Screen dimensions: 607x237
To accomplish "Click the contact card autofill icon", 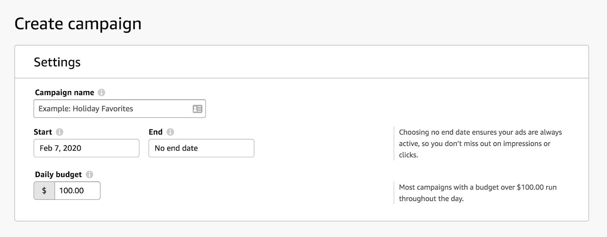I will coord(197,109).
